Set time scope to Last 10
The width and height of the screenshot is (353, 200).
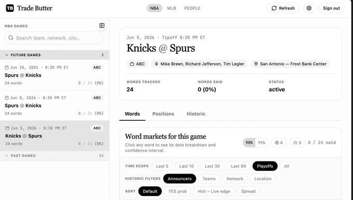(x=186, y=166)
